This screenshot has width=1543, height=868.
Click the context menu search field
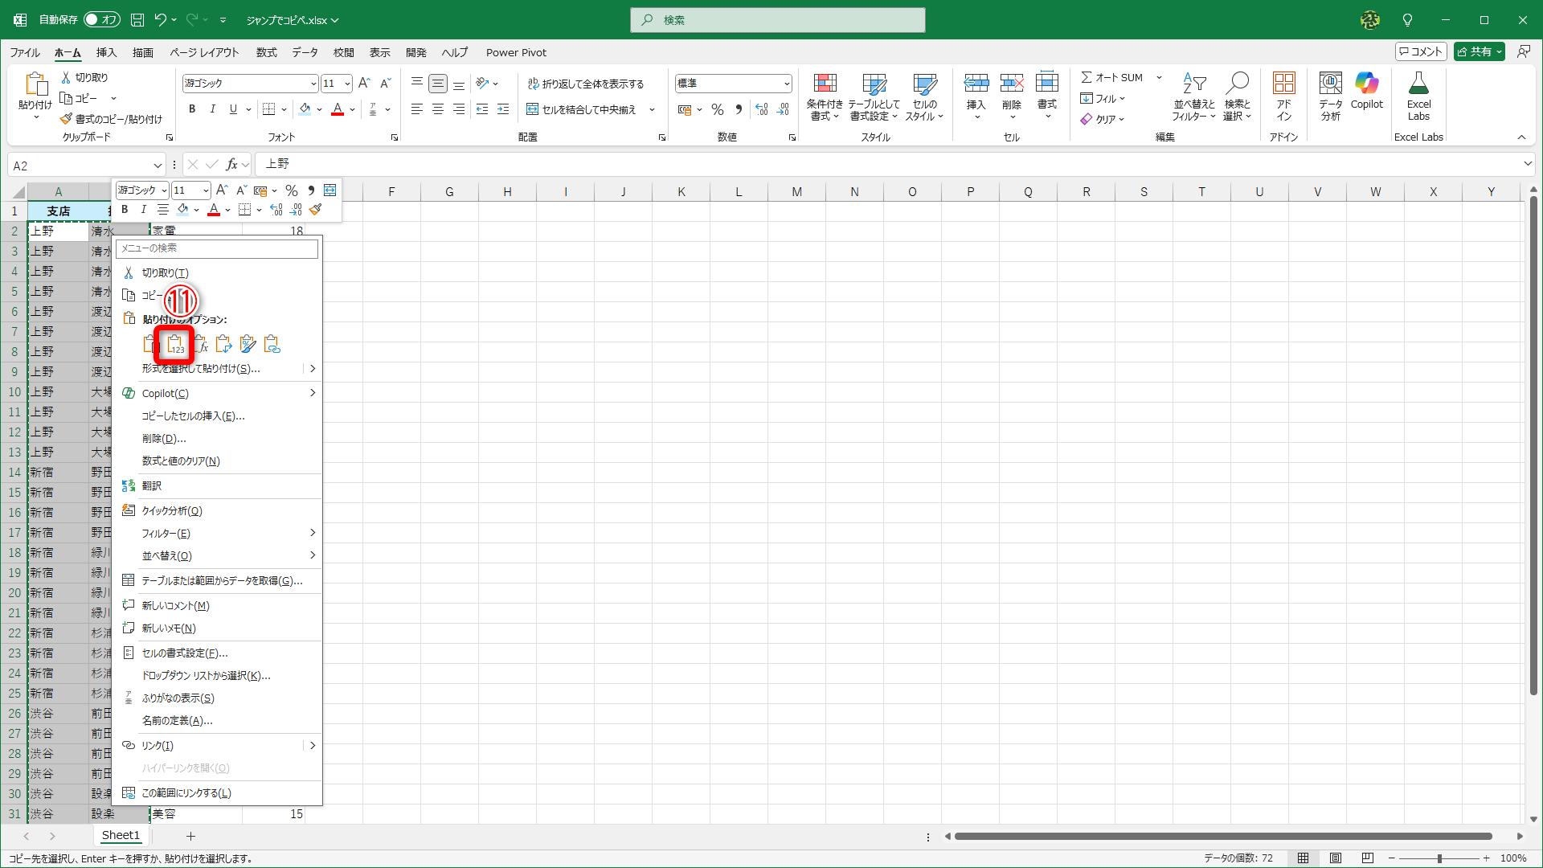click(217, 248)
